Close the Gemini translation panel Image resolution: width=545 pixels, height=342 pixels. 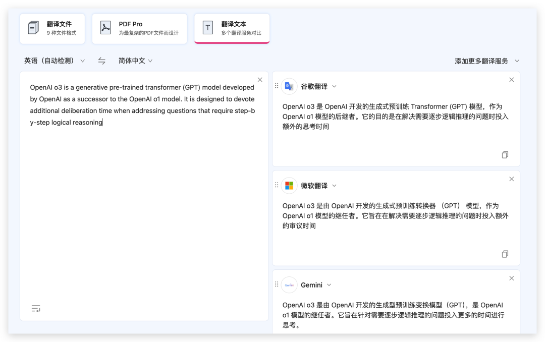coord(511,278)
